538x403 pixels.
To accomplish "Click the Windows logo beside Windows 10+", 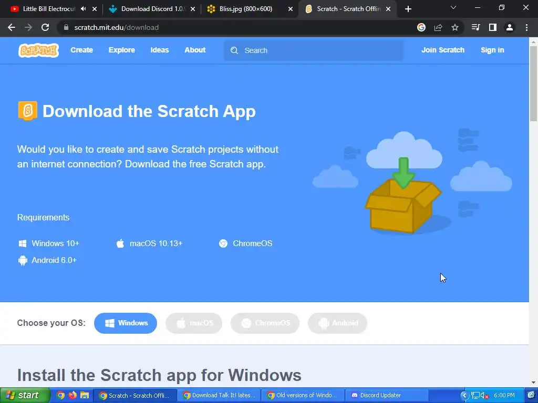I will point(23,243).
